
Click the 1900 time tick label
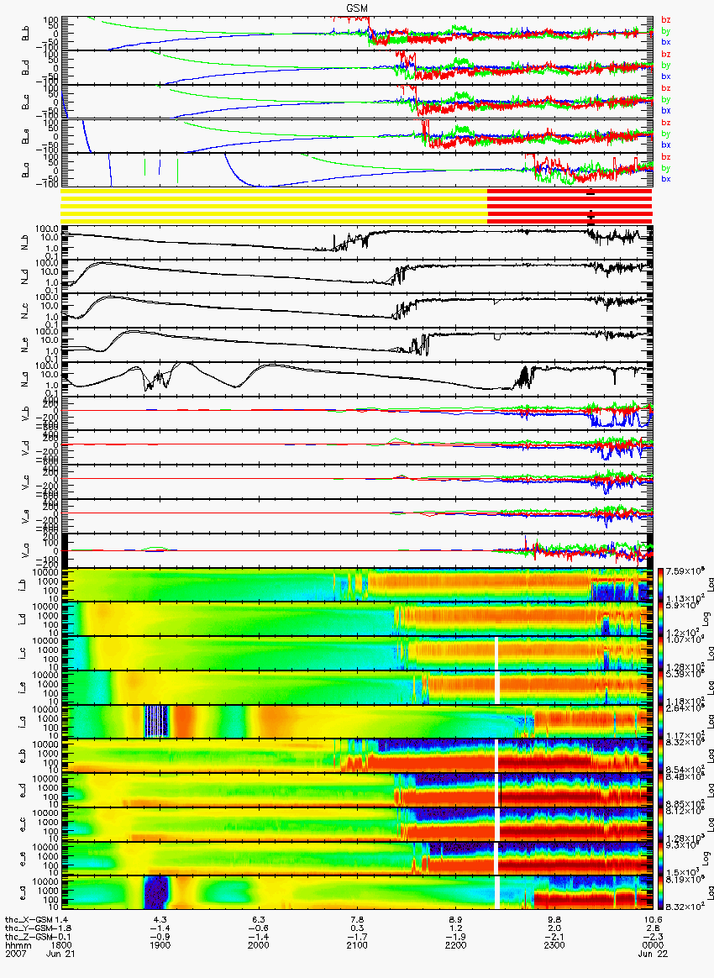pyautogui.click(x=160, y=945)
